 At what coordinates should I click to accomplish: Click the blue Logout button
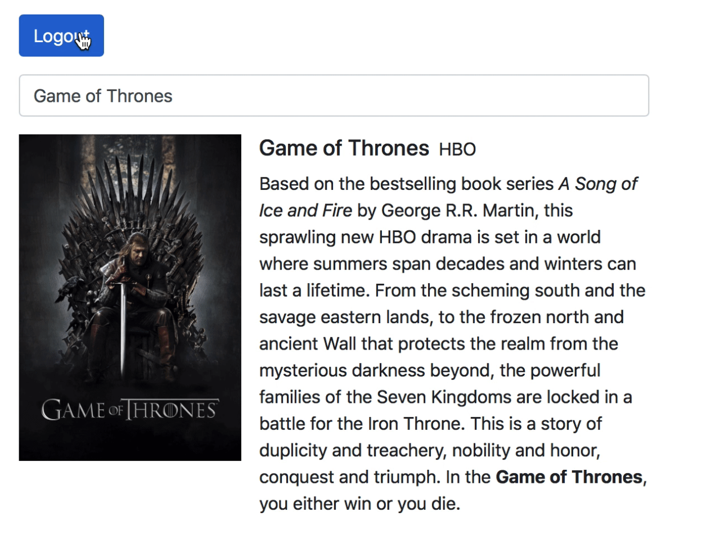[x=61, y=35]
